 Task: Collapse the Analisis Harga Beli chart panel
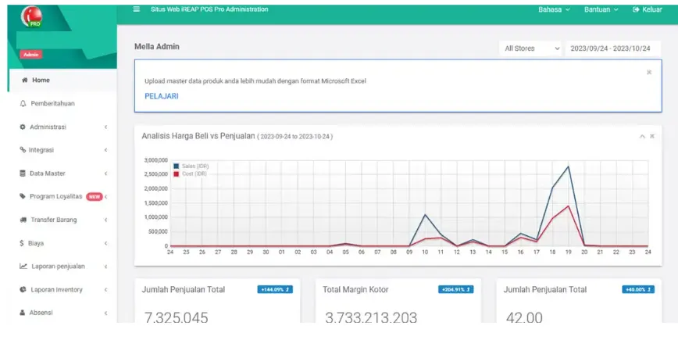click(642, 136)
